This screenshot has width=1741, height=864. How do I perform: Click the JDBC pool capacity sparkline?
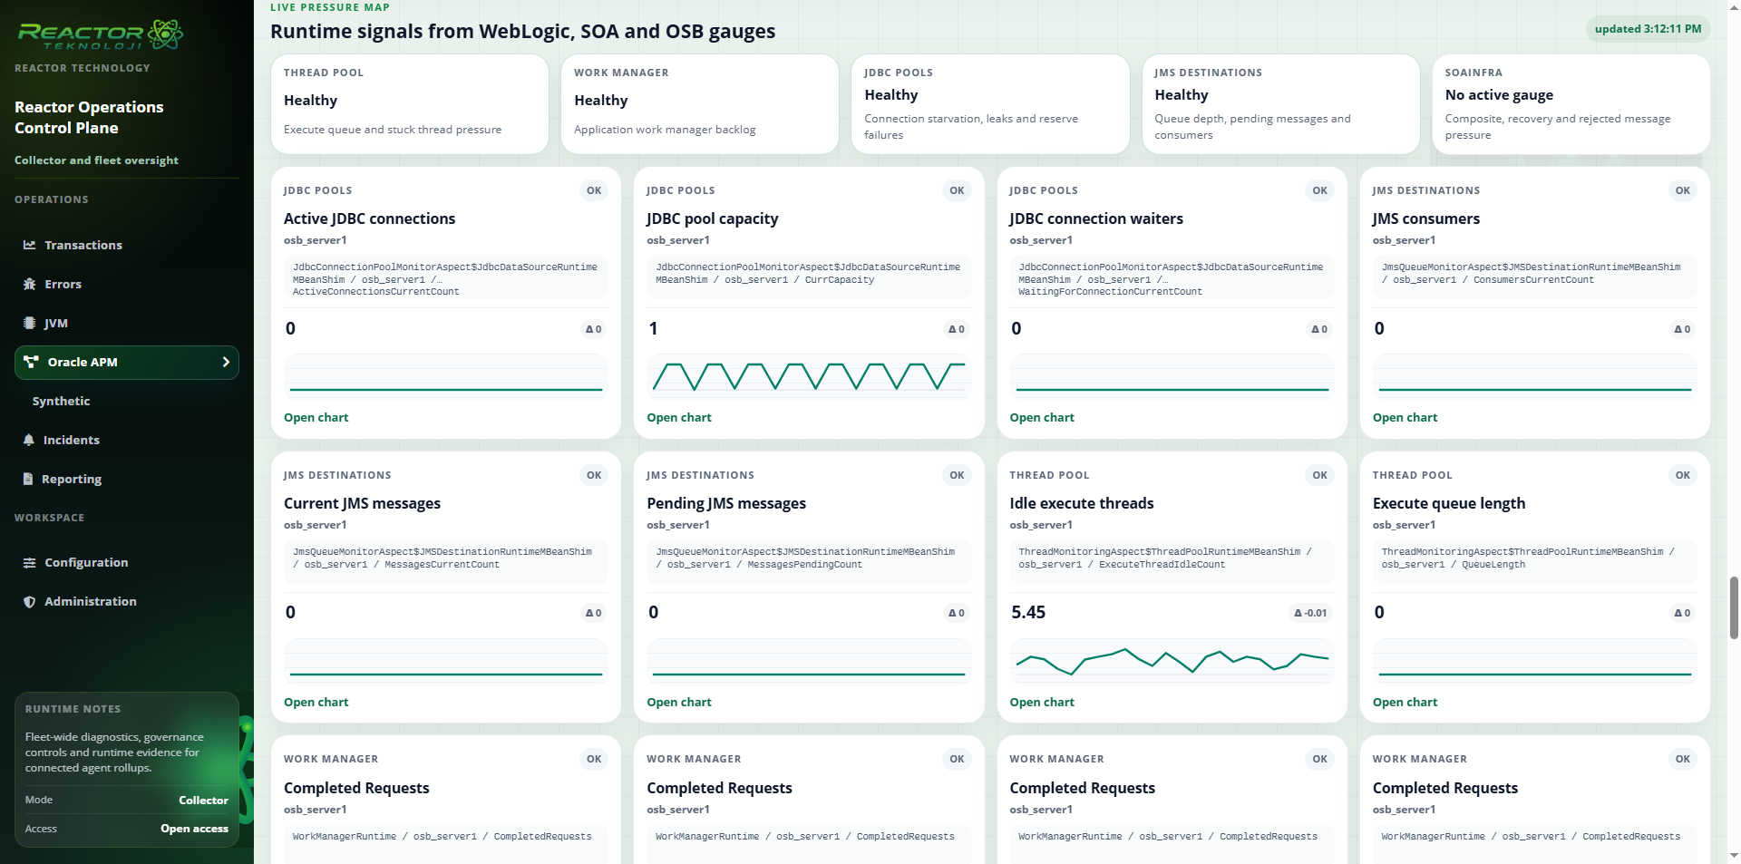pyautogui.click(x=809, y=376)
